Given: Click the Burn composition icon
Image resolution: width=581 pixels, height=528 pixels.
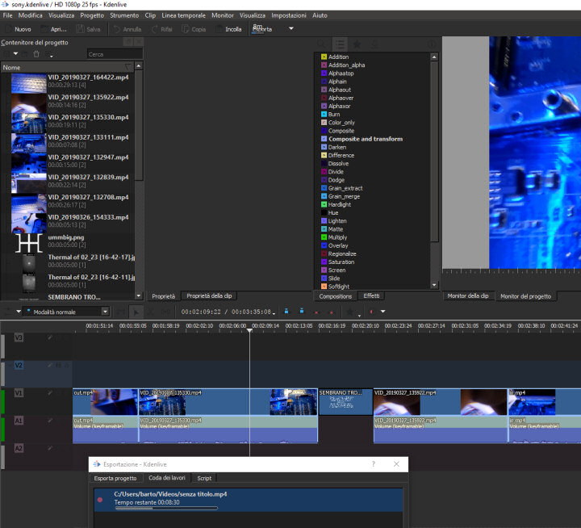Looking at the screenshot, I should [x=324, y=114].
